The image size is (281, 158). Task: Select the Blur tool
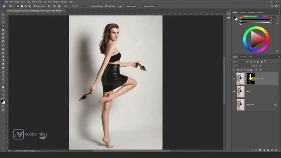coord(3,64)
